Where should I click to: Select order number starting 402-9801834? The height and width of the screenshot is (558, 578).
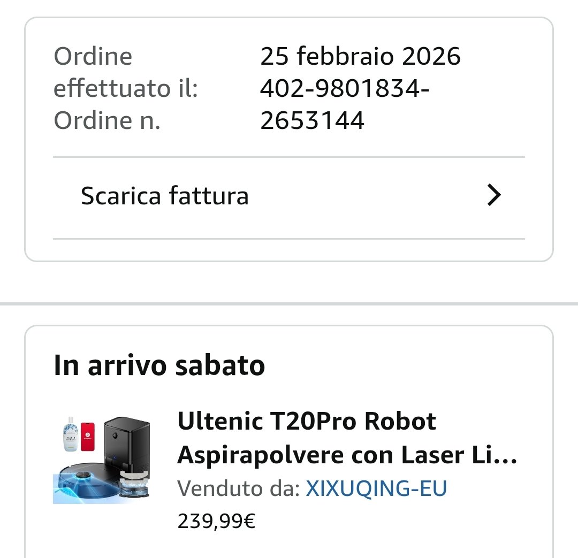coord(345,104)
